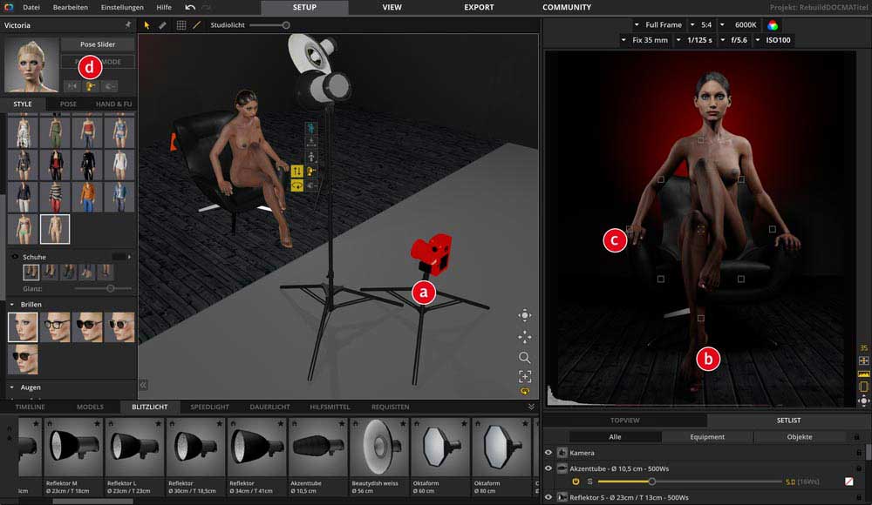Click the yellow histogram icon right of render
This screenshot has height=505, width=872.
(x=863, y=374)
